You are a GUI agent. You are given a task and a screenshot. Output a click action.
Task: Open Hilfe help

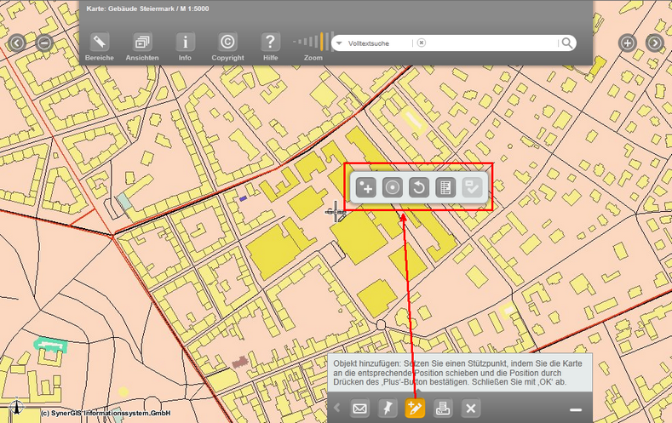270,43
